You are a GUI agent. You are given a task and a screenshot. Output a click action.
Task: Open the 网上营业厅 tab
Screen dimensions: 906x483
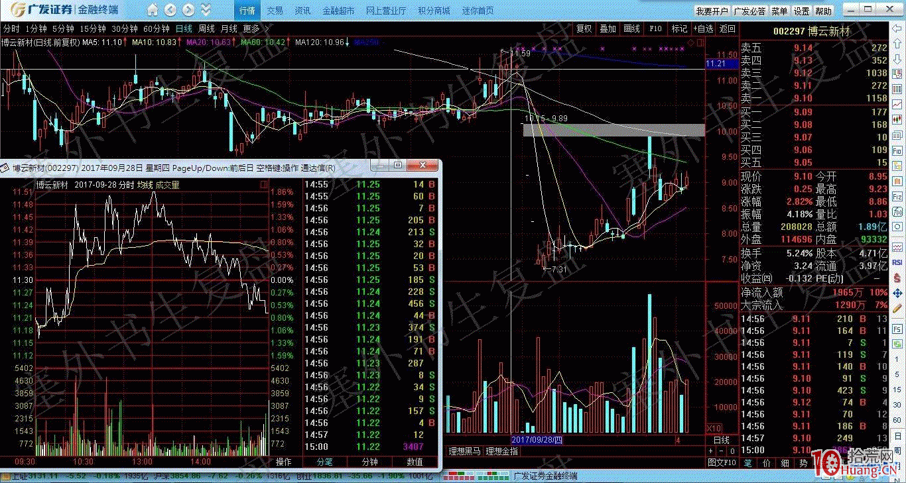386,11
